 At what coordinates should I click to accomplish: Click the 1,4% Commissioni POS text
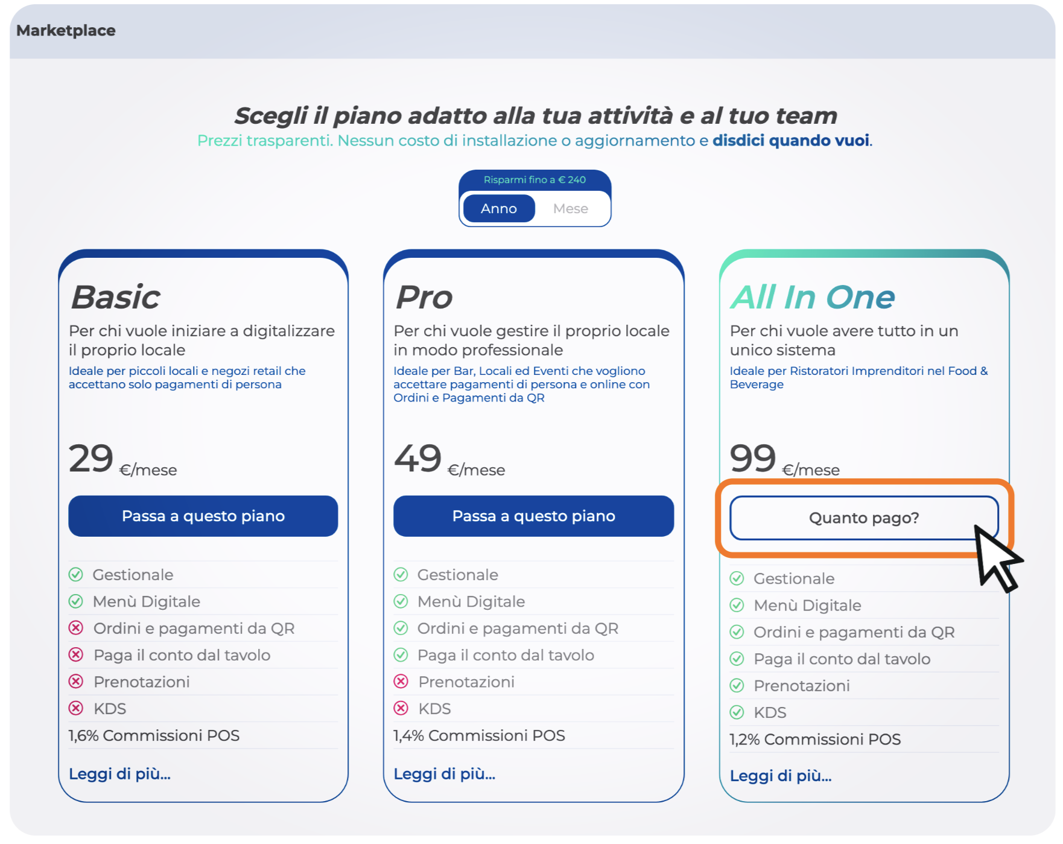(x=480, y=735)
